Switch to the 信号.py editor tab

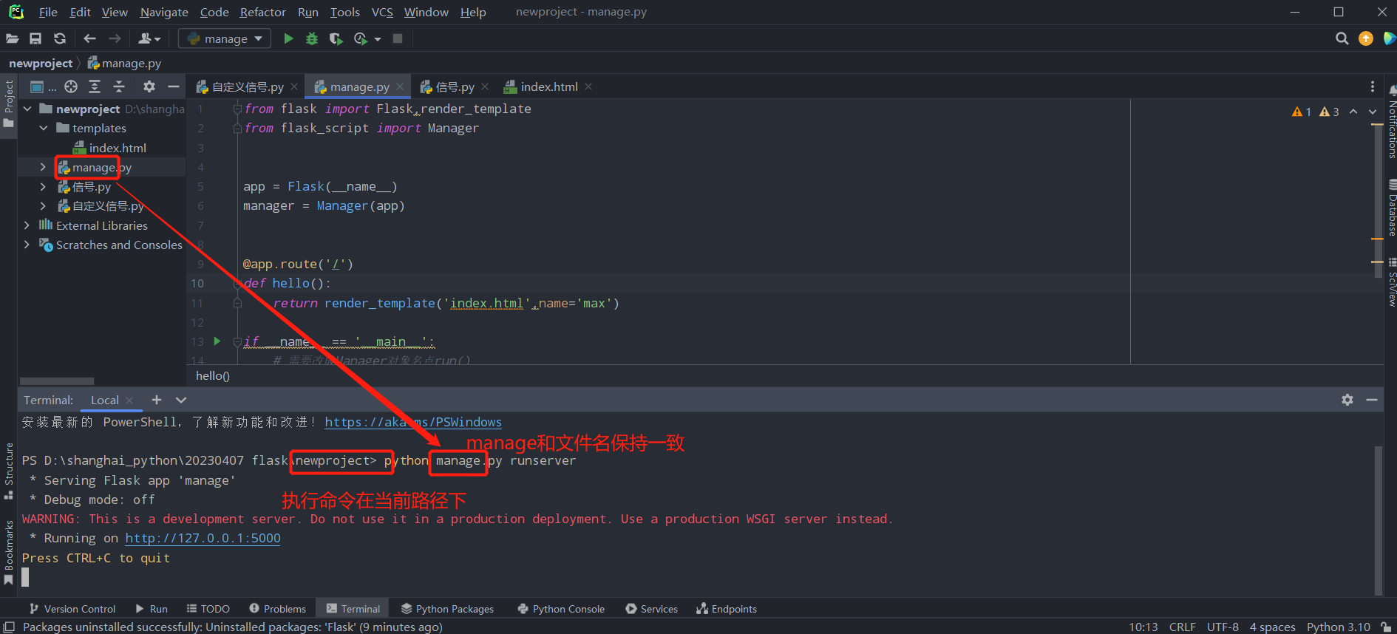tap(448, 87)
